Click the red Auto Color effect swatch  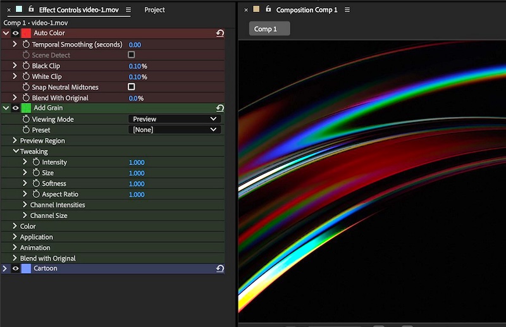point(26,33)
